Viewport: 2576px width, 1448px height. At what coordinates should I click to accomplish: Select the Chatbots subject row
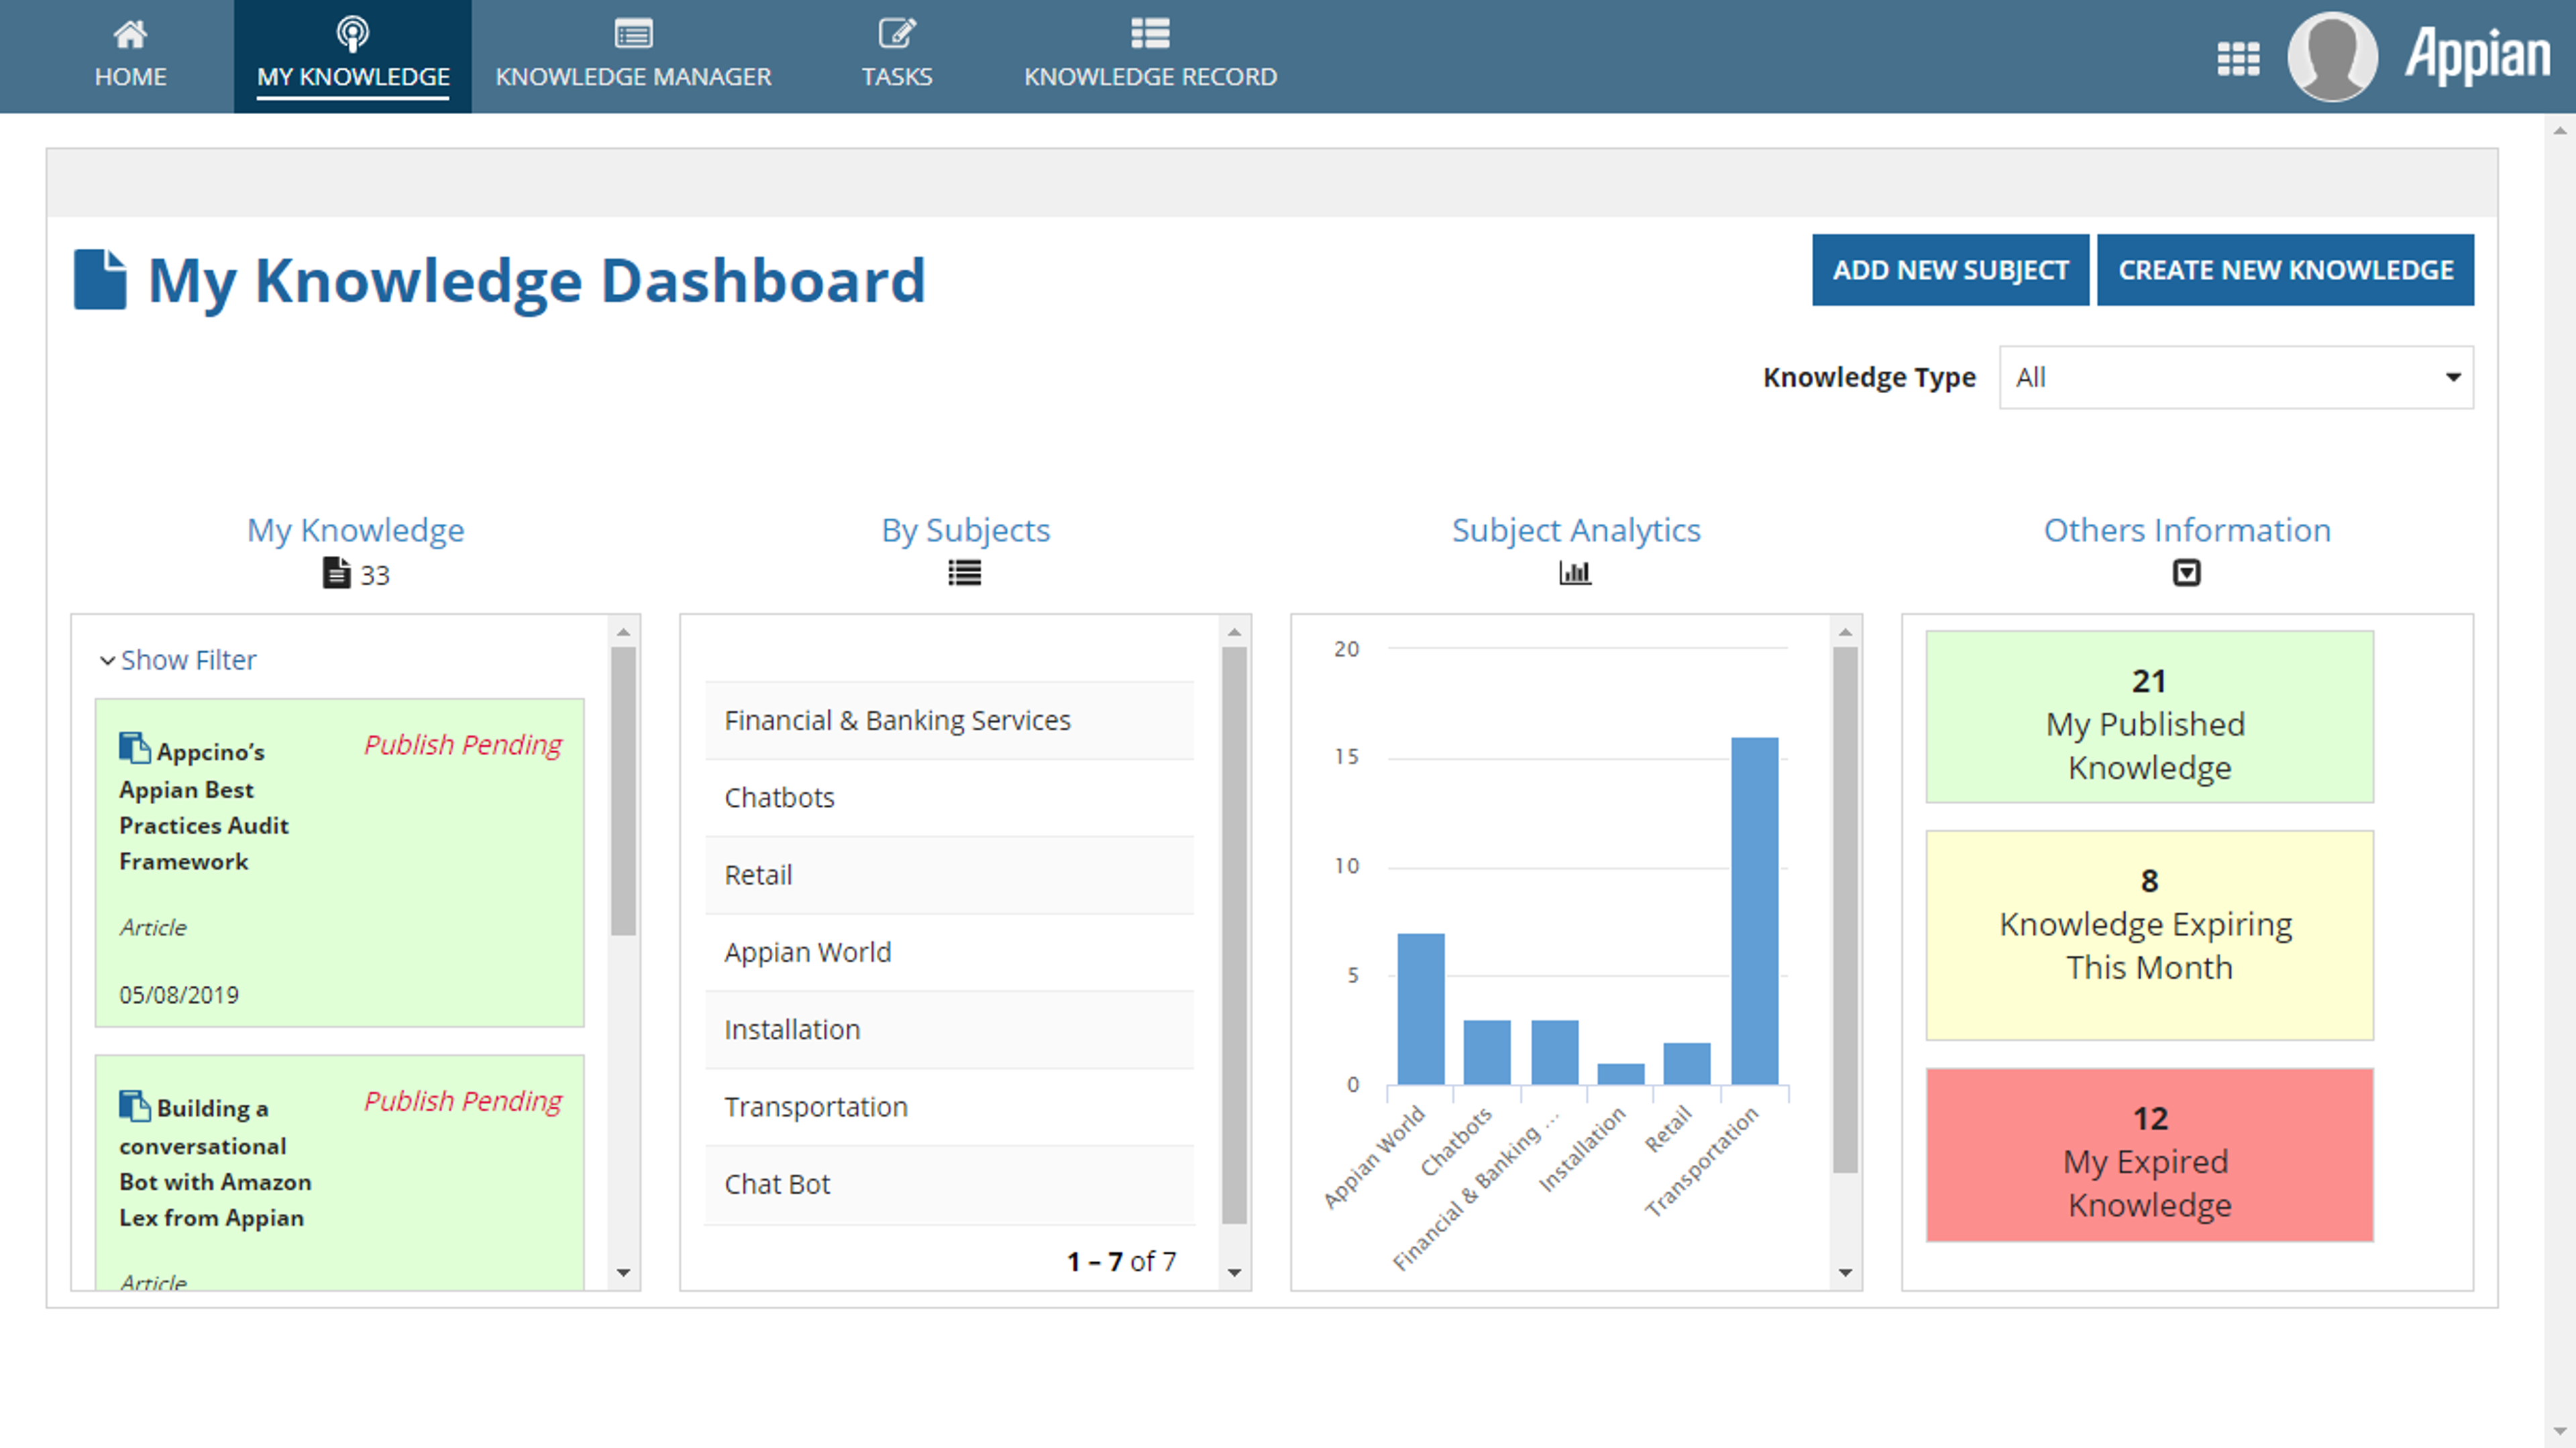point(950,798)
